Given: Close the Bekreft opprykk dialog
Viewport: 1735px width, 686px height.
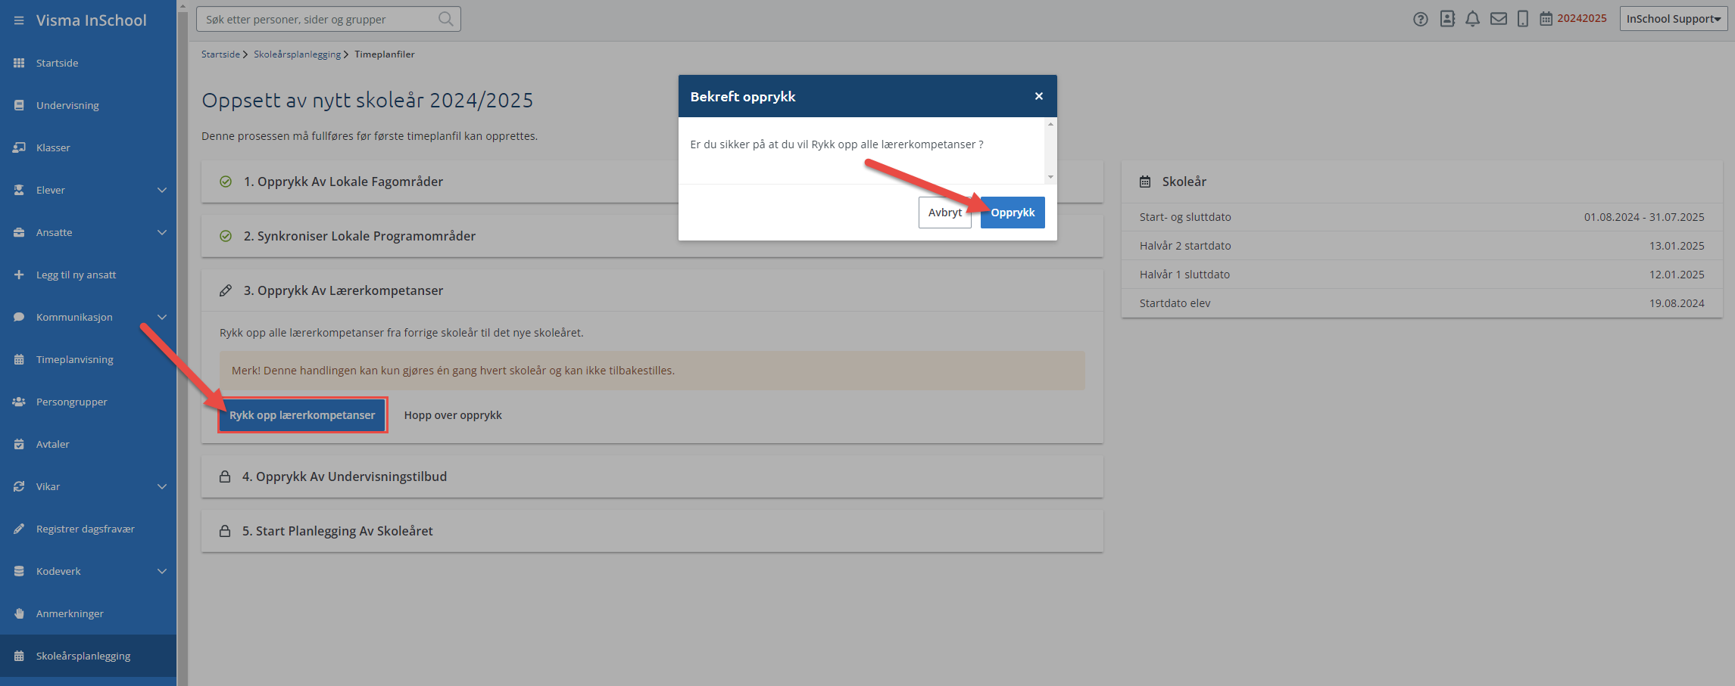Looking at the screenshot, I should point(1039,96).
